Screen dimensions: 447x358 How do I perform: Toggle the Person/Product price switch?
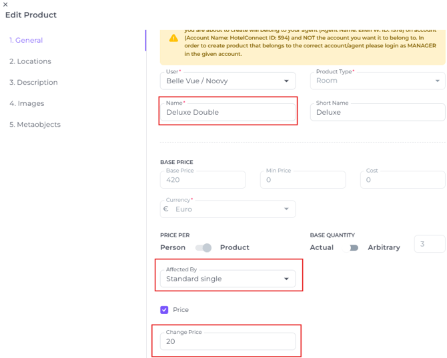[x=203, y=247]
